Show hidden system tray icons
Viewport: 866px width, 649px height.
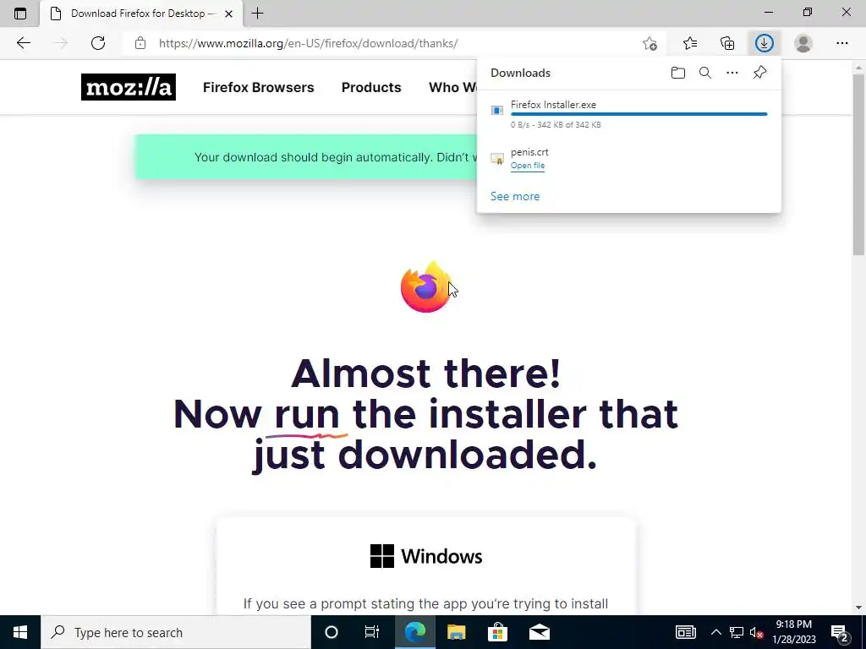pyautogui.click(x=715, y=632)
